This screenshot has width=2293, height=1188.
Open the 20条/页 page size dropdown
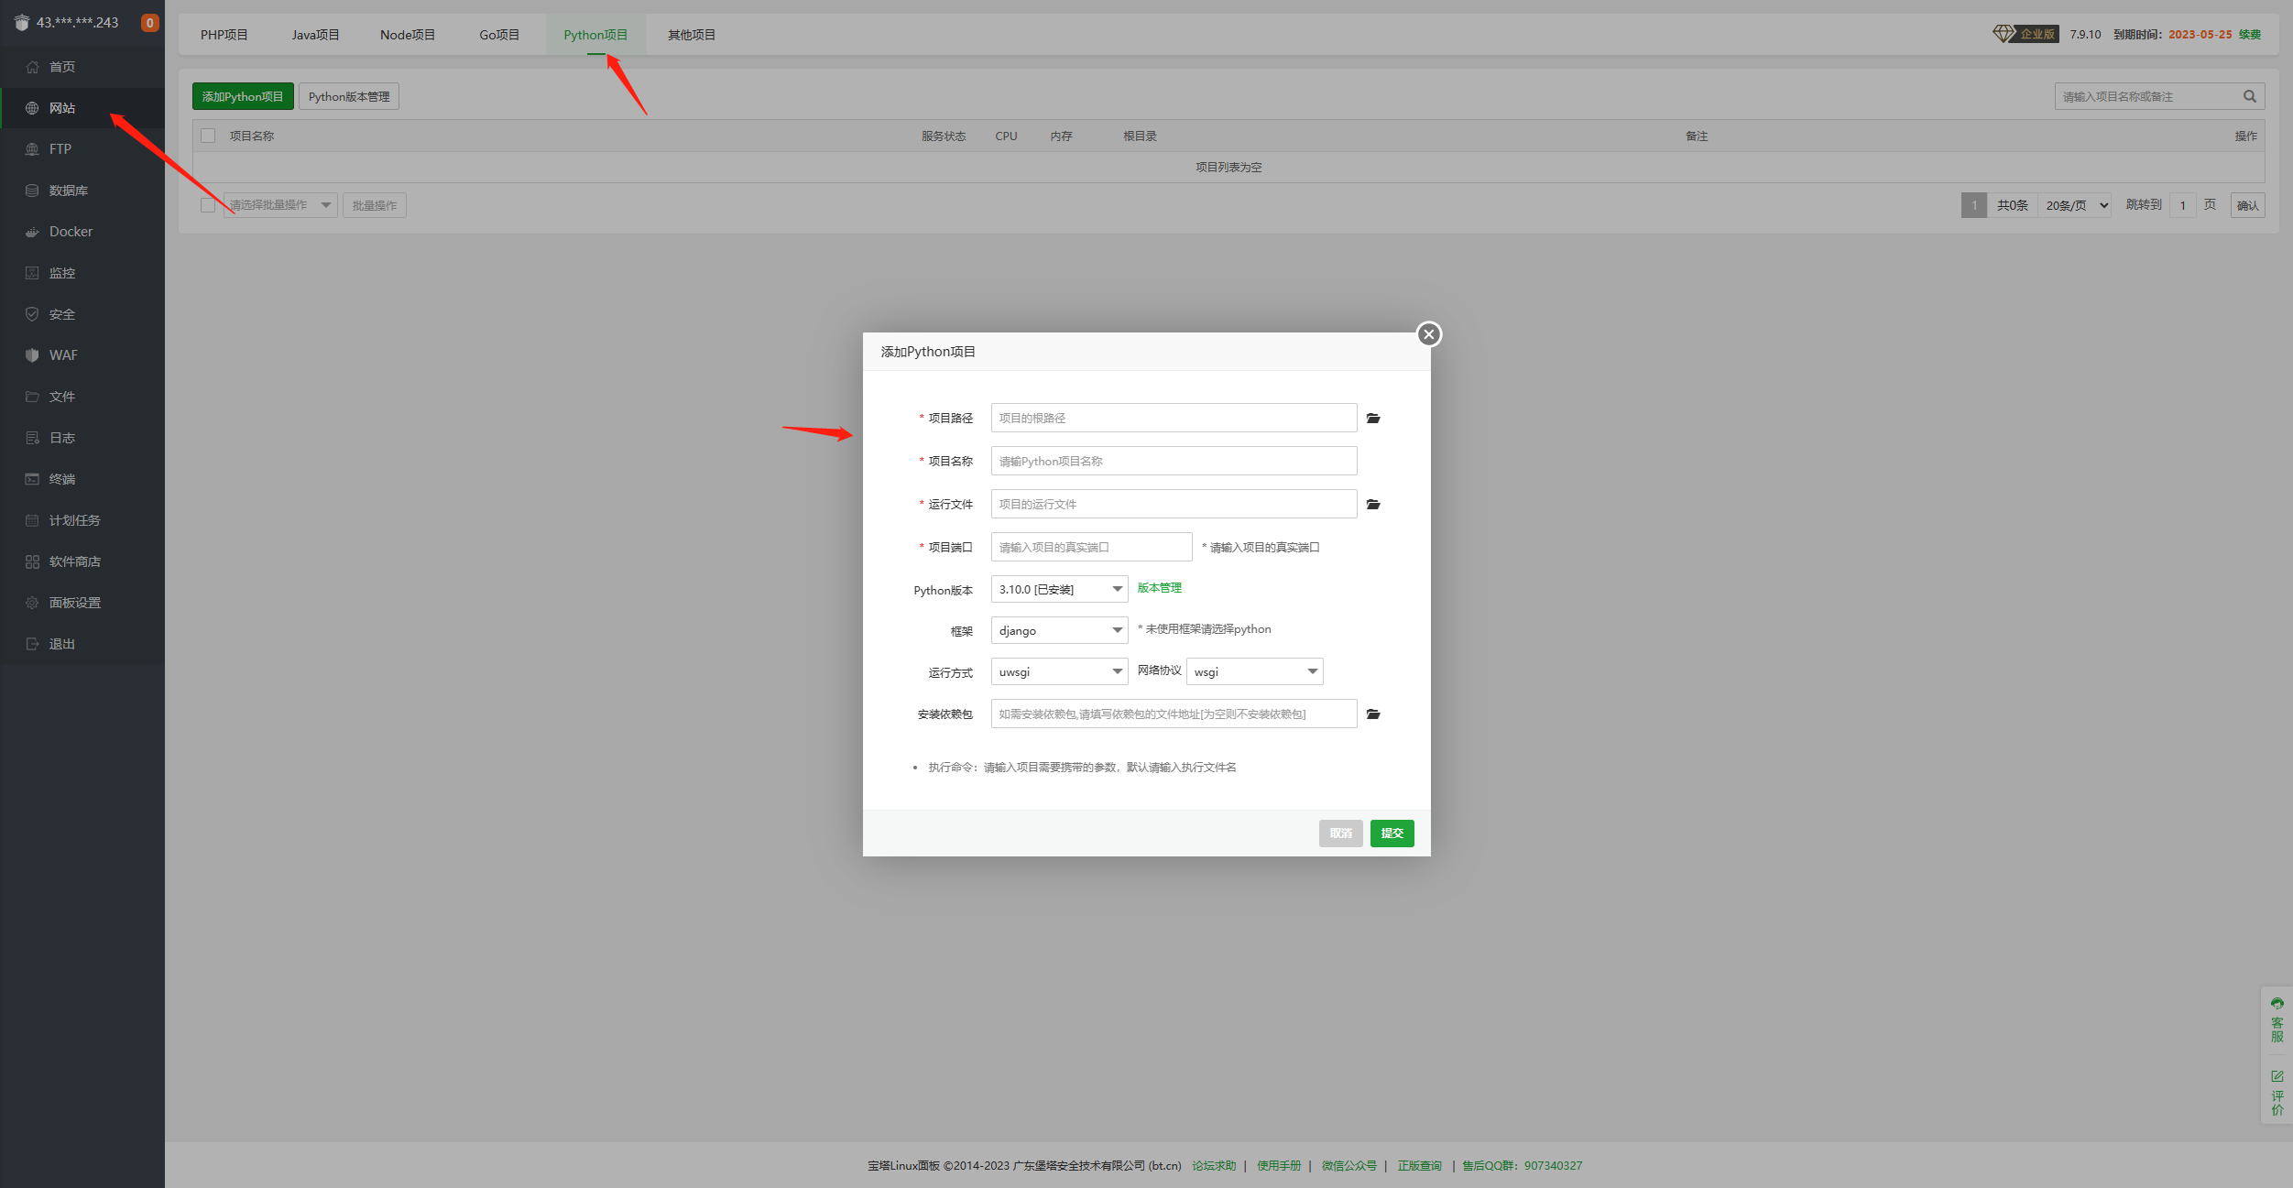click(2075, 205)
